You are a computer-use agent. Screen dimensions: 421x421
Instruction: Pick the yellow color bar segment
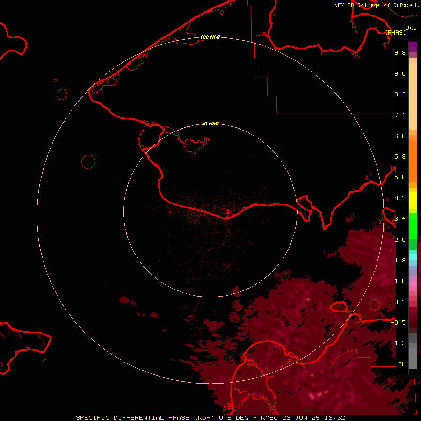click(413, 200)
